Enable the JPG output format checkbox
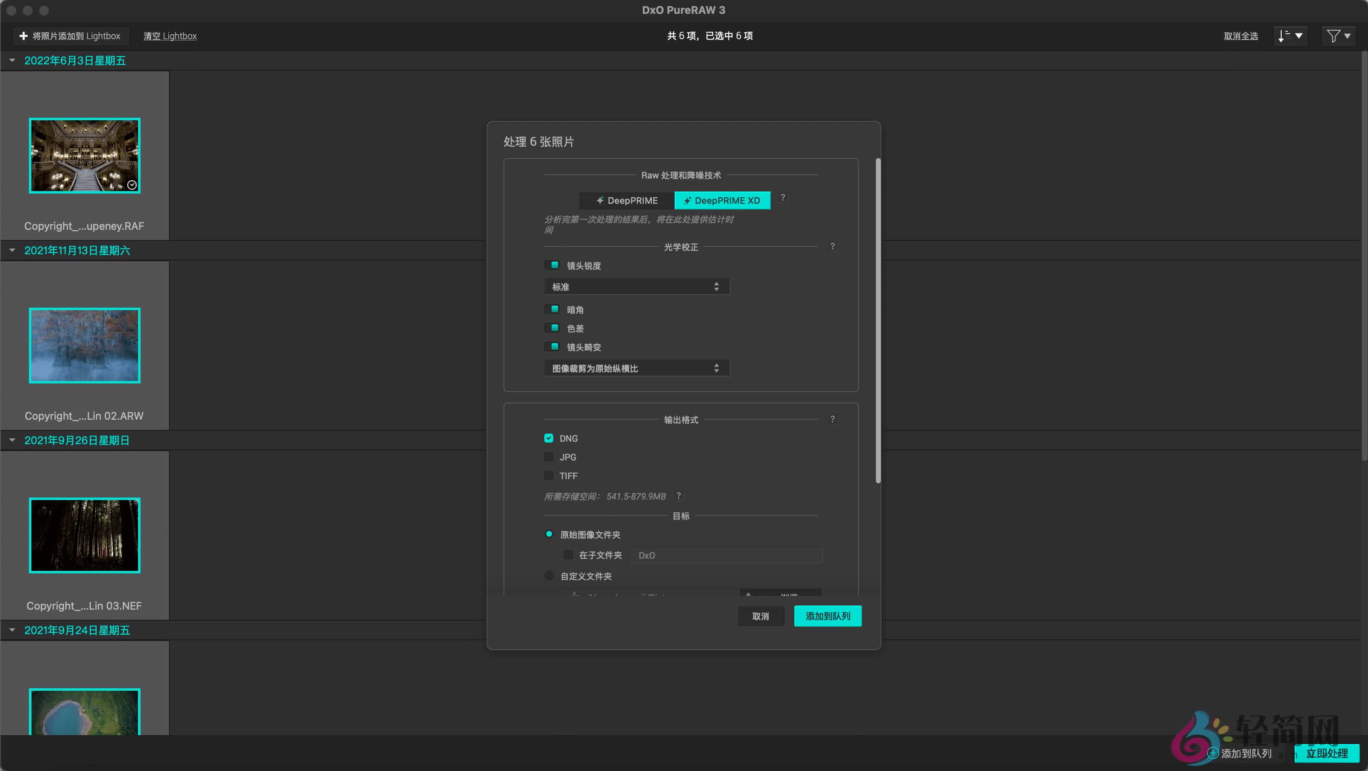 pyautogui.click(x=548, y=456)
